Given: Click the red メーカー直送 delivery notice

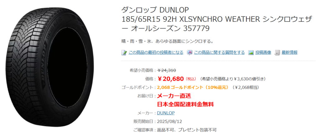Looking at the screenshot, I should click(x=174, y=96).
